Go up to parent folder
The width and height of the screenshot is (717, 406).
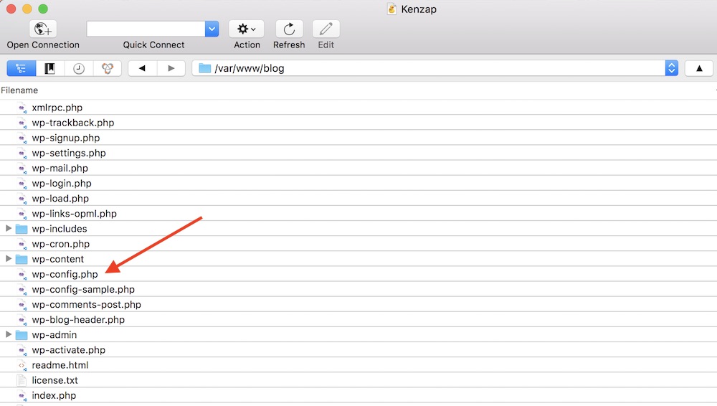coord(698,68)
